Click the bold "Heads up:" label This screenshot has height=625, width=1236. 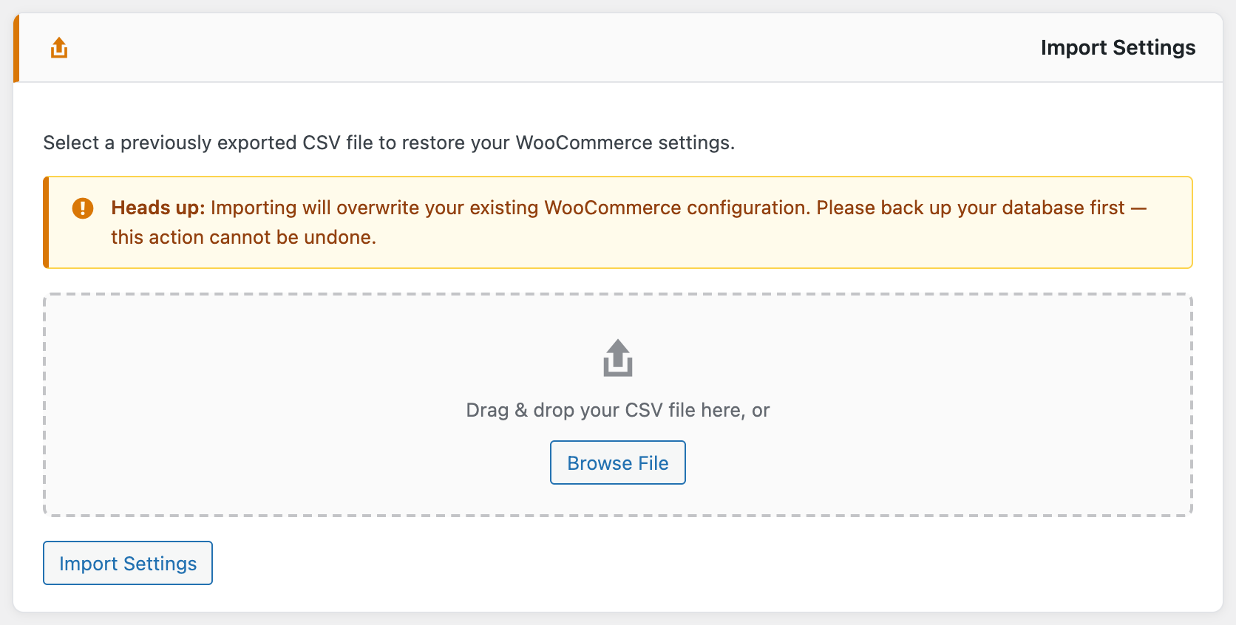click(x=158, y=208)
